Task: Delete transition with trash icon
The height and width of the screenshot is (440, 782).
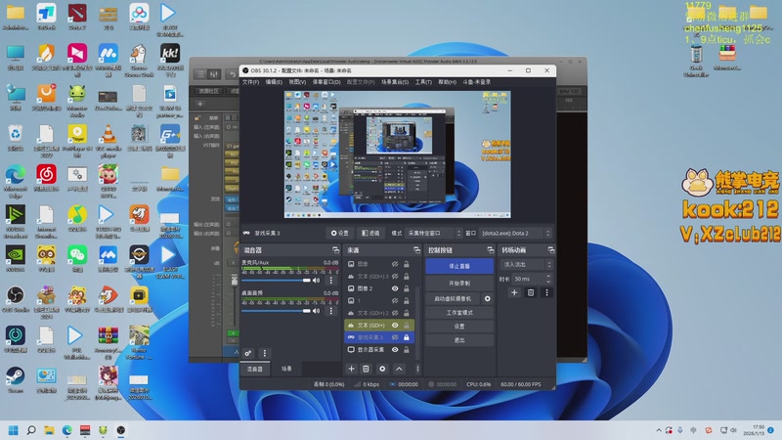Action: click(531, 292)
